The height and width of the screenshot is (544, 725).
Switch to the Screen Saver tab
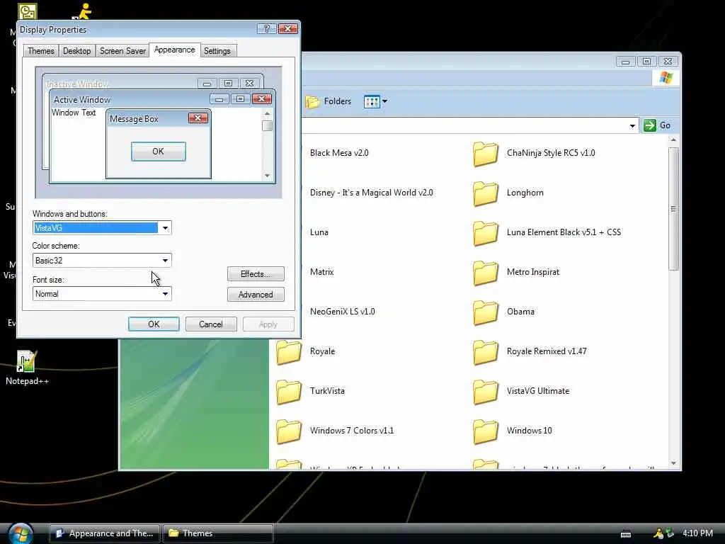coord(122,51)
